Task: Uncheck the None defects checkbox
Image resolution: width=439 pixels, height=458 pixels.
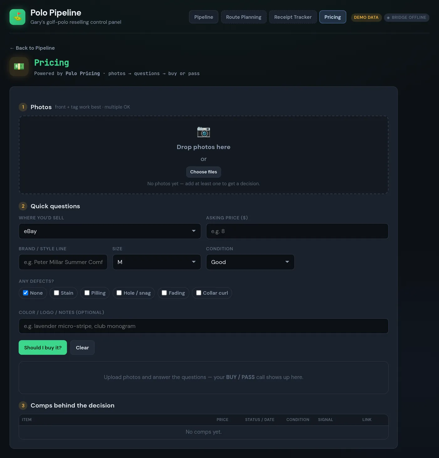Action: tap(26, 293)
